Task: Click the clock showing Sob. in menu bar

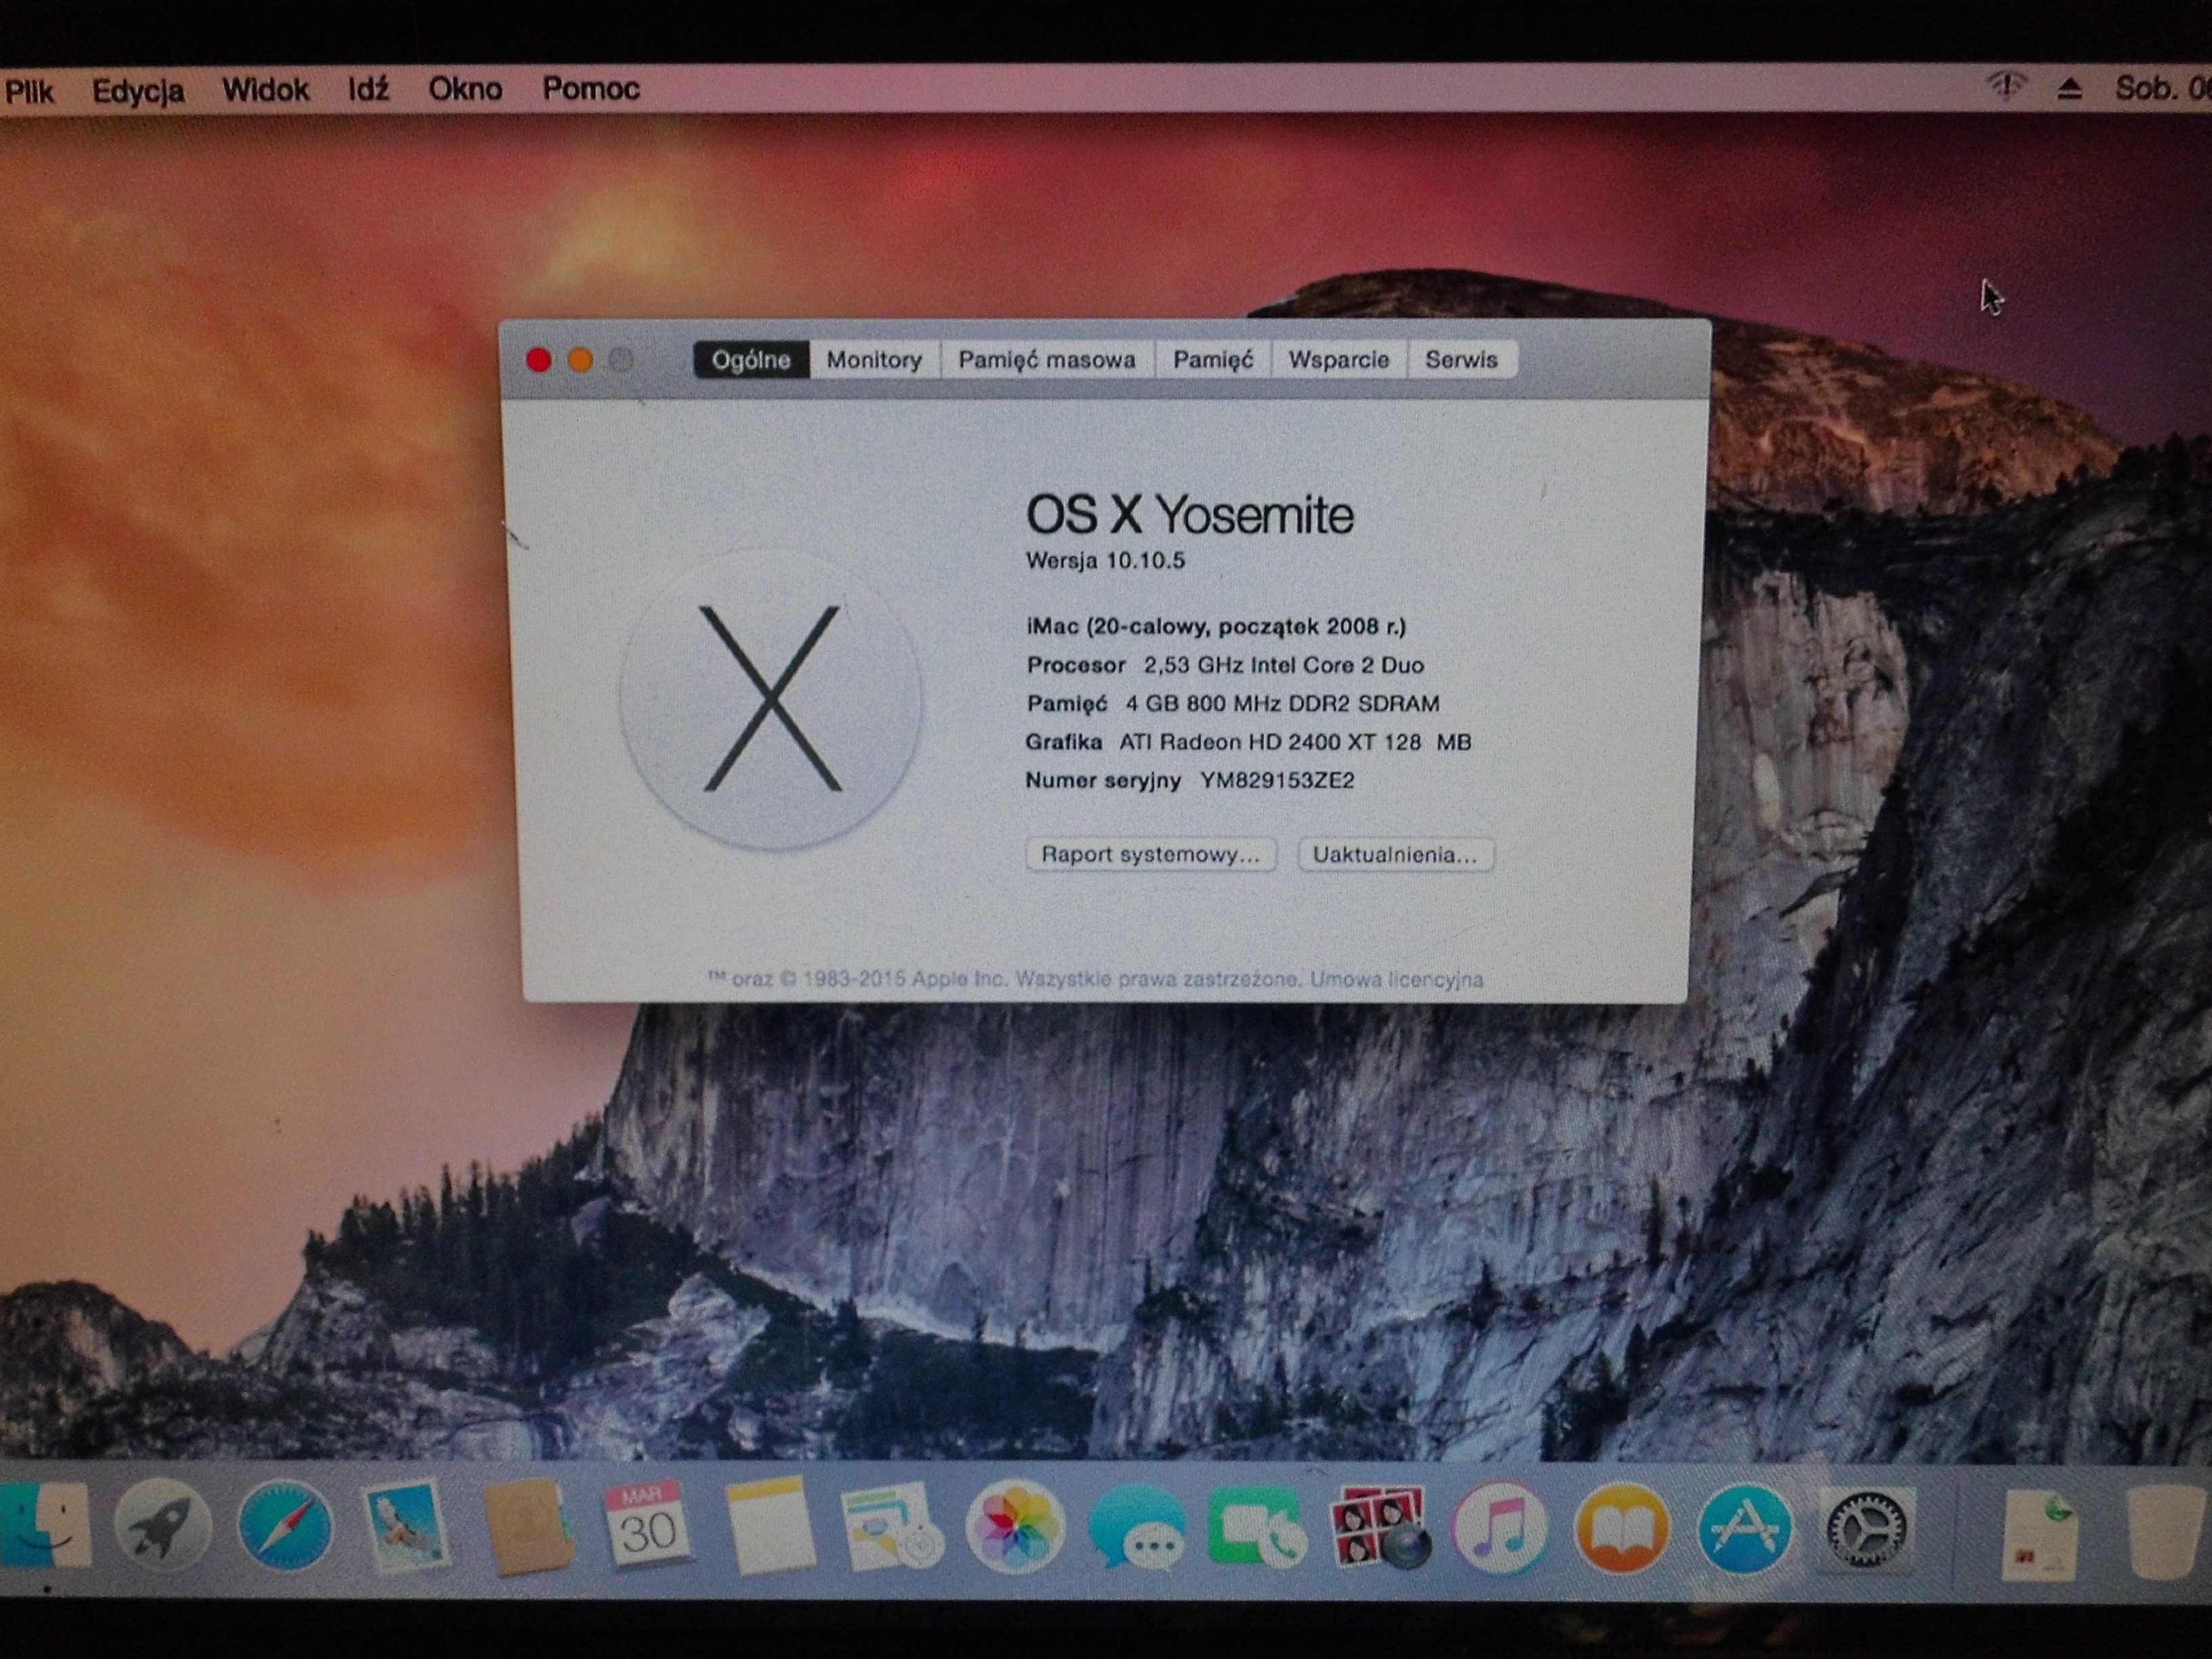Action: click(2162, 88)
